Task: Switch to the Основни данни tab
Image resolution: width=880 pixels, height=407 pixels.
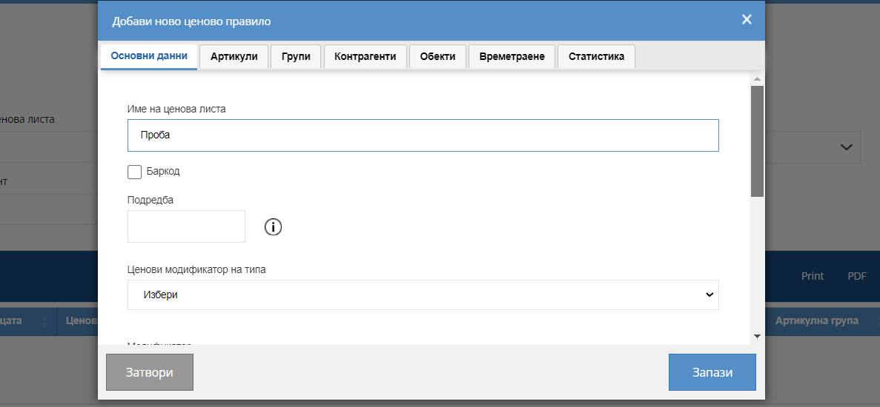Action: click(149, 56)
